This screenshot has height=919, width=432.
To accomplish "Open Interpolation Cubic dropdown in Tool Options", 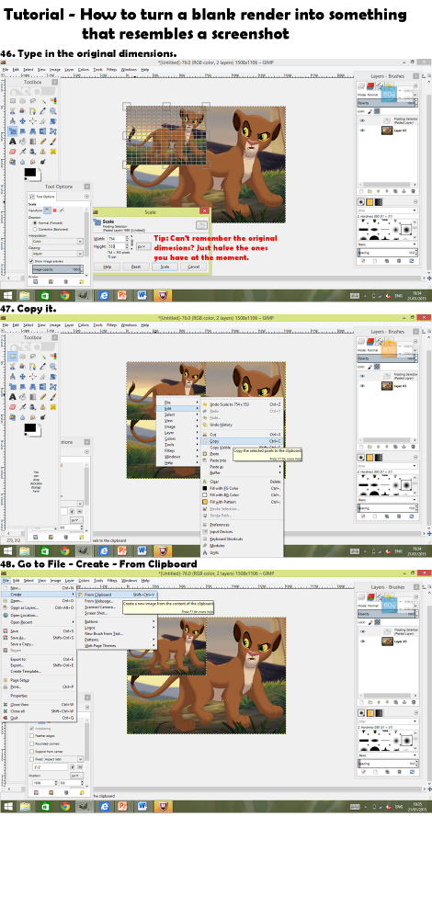I will point(56,242).
